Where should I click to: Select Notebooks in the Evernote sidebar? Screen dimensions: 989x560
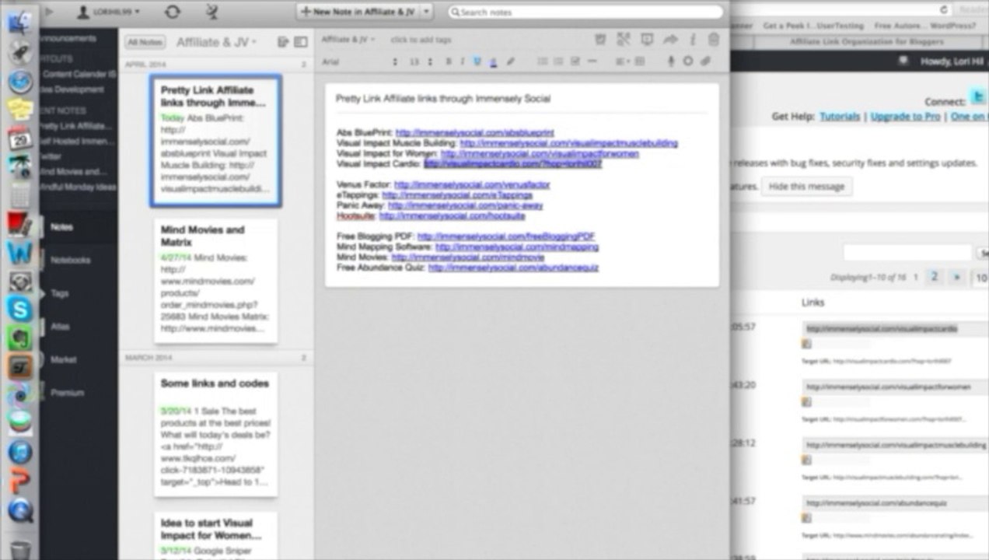click(x=70, y=260)
